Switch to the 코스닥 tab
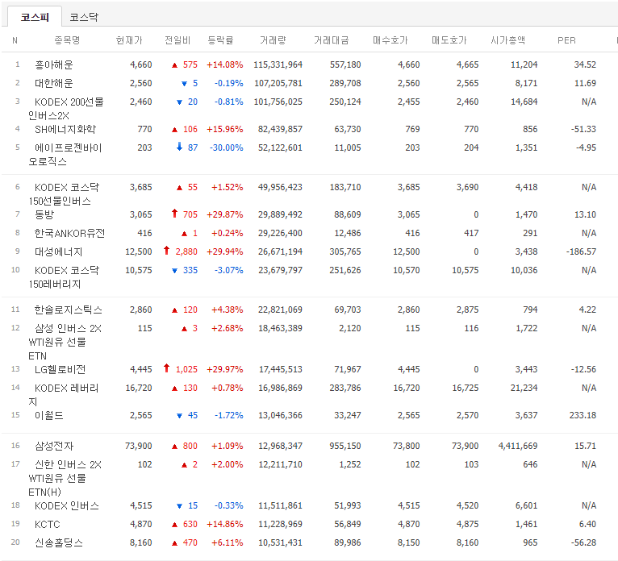This screenshot has height=561, width=618. coord(84,17)
